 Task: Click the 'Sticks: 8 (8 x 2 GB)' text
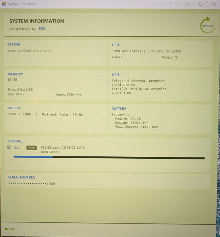click(x=20, y=90)
